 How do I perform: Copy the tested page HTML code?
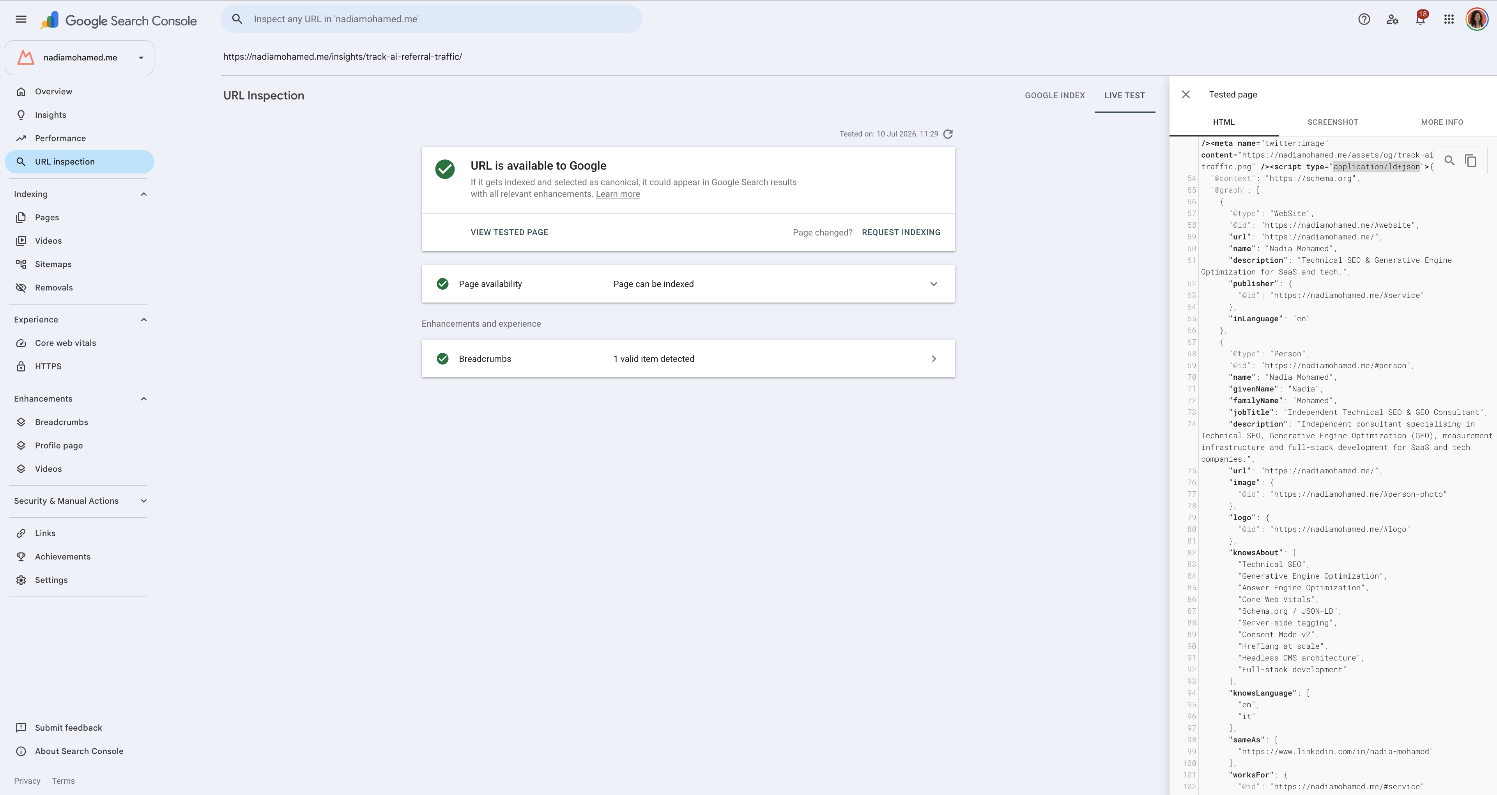(x=1471, y=160)
